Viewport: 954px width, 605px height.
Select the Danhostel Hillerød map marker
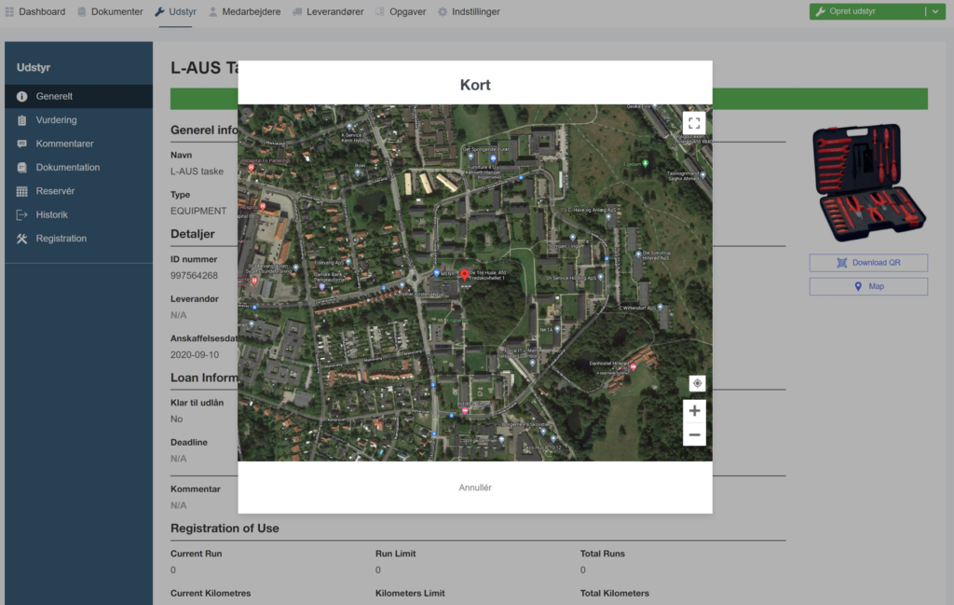(634, 367)
